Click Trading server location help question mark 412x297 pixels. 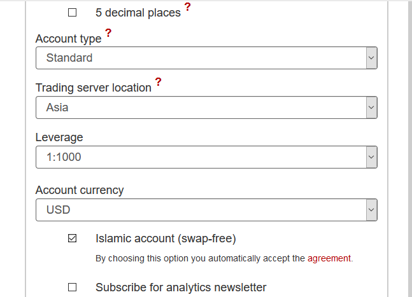click(x=158, y=82)
